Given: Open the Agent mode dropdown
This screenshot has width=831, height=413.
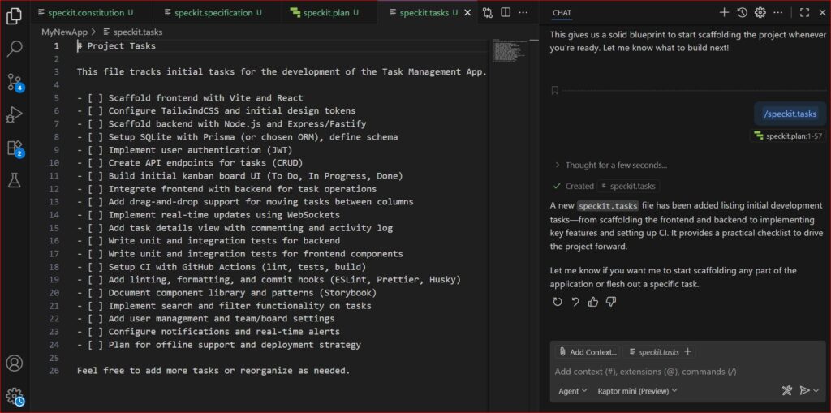Looking at the screenshot, I should point(572,391).
